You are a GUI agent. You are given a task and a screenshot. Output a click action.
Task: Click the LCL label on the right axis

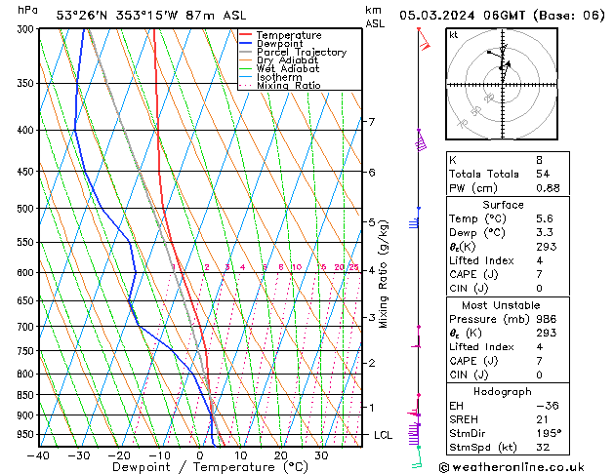(383, 435)
